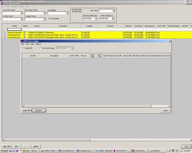
Task: Open Untitled - Notepad from the taskbar
Action: tap(103, 151)
